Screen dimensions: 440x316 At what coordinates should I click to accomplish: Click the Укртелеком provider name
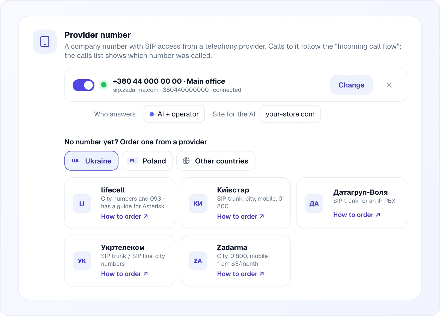[123, 247]
